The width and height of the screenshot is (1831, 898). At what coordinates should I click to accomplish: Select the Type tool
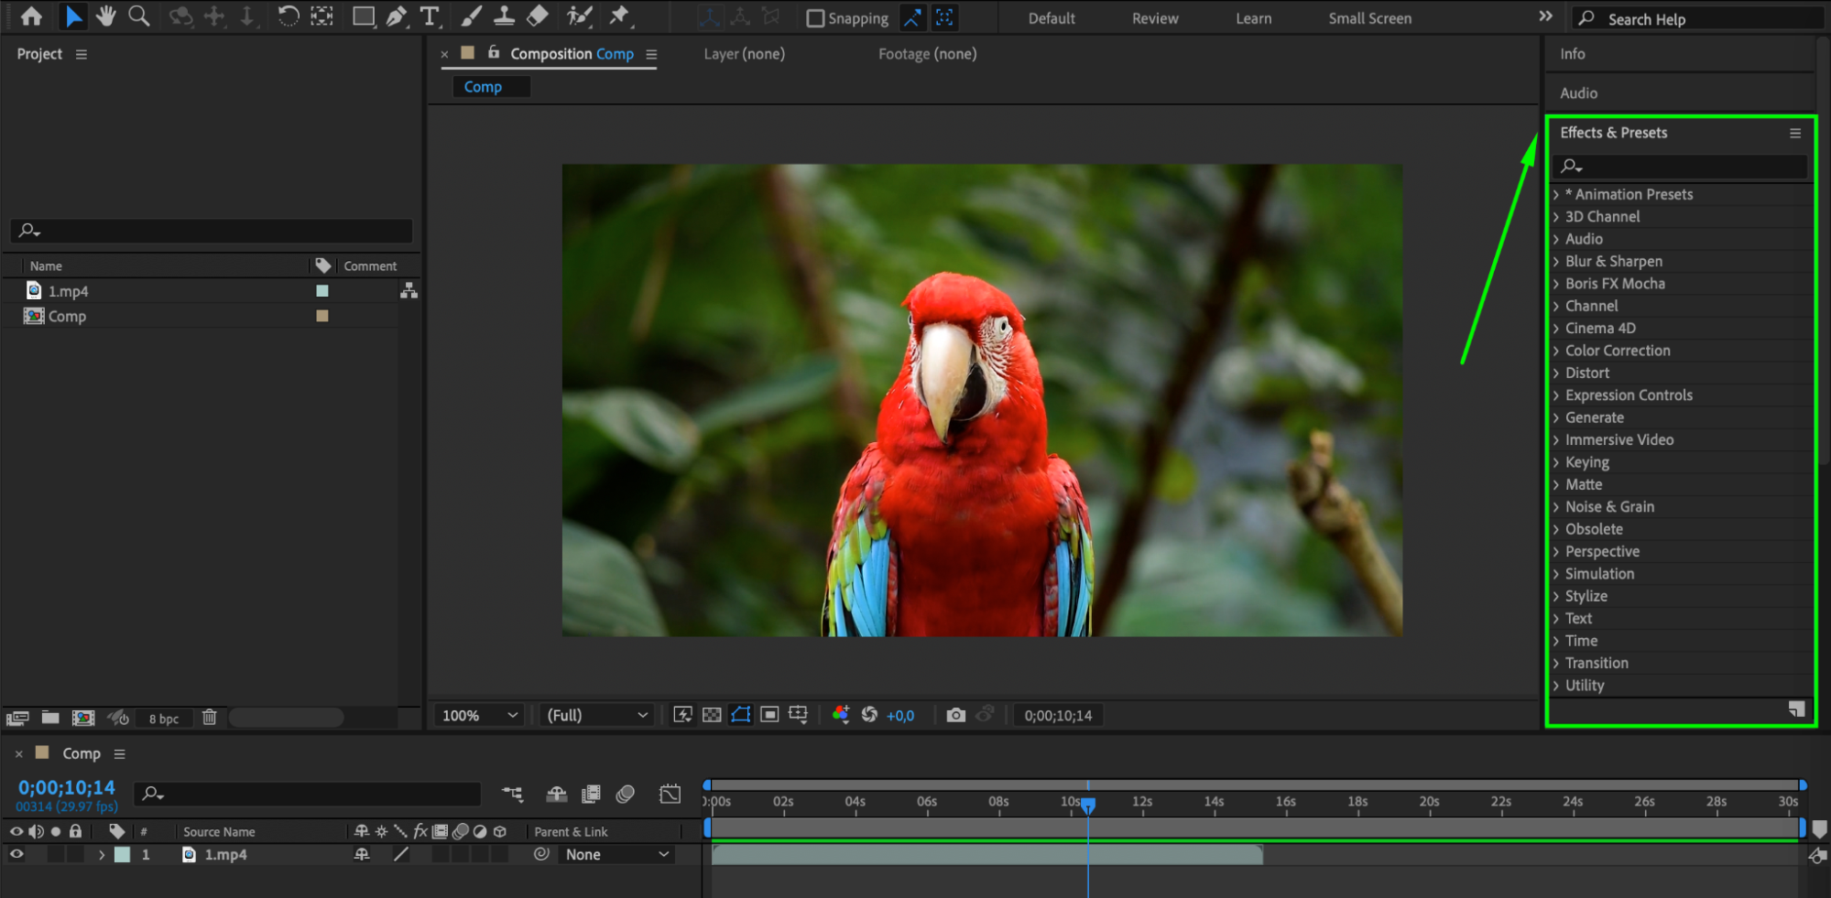coord(429,16)
